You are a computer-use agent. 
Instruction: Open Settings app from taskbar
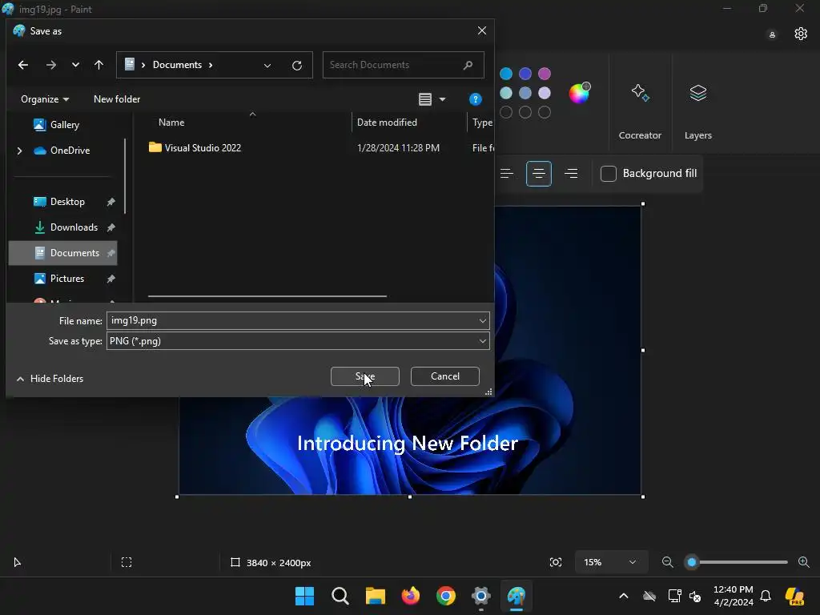480,596
